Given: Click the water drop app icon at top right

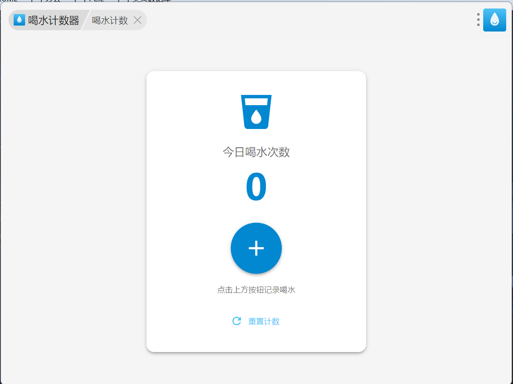Looking at the screenshot, I should (x=494, y=20).
